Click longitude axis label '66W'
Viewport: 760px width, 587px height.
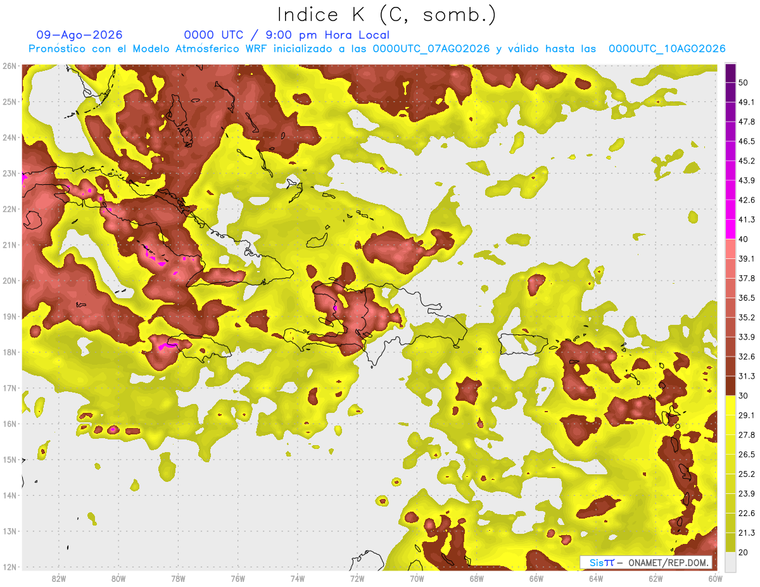(536, 579)
